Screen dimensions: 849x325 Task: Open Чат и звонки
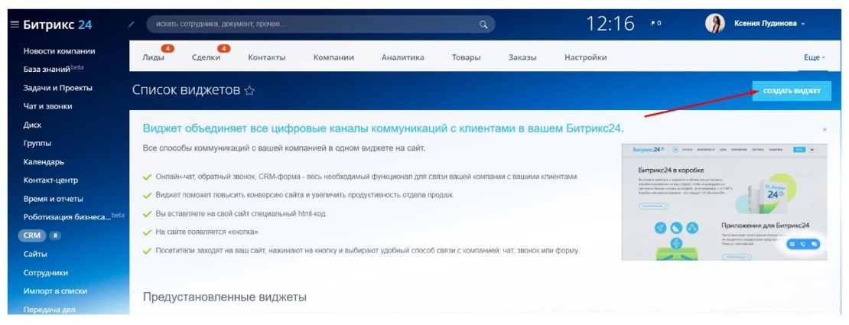(x=47, y=106)
